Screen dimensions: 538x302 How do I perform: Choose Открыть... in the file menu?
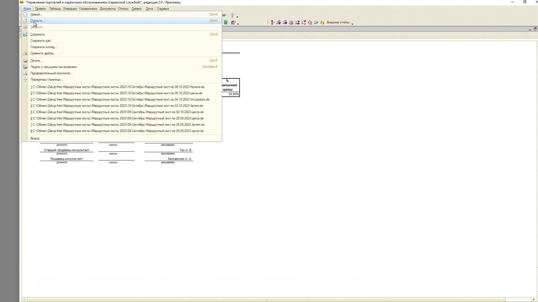click(x=122, y=21)
